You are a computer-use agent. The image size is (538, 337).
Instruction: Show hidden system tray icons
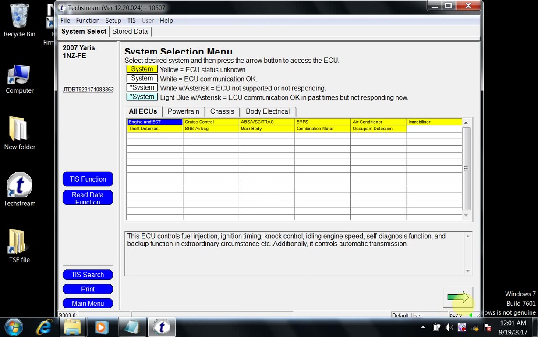tap(423, 327)
